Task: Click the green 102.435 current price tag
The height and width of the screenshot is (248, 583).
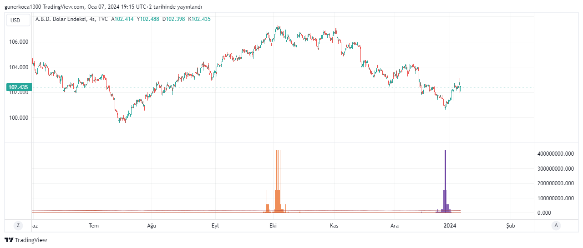Action: pos(18,87)
